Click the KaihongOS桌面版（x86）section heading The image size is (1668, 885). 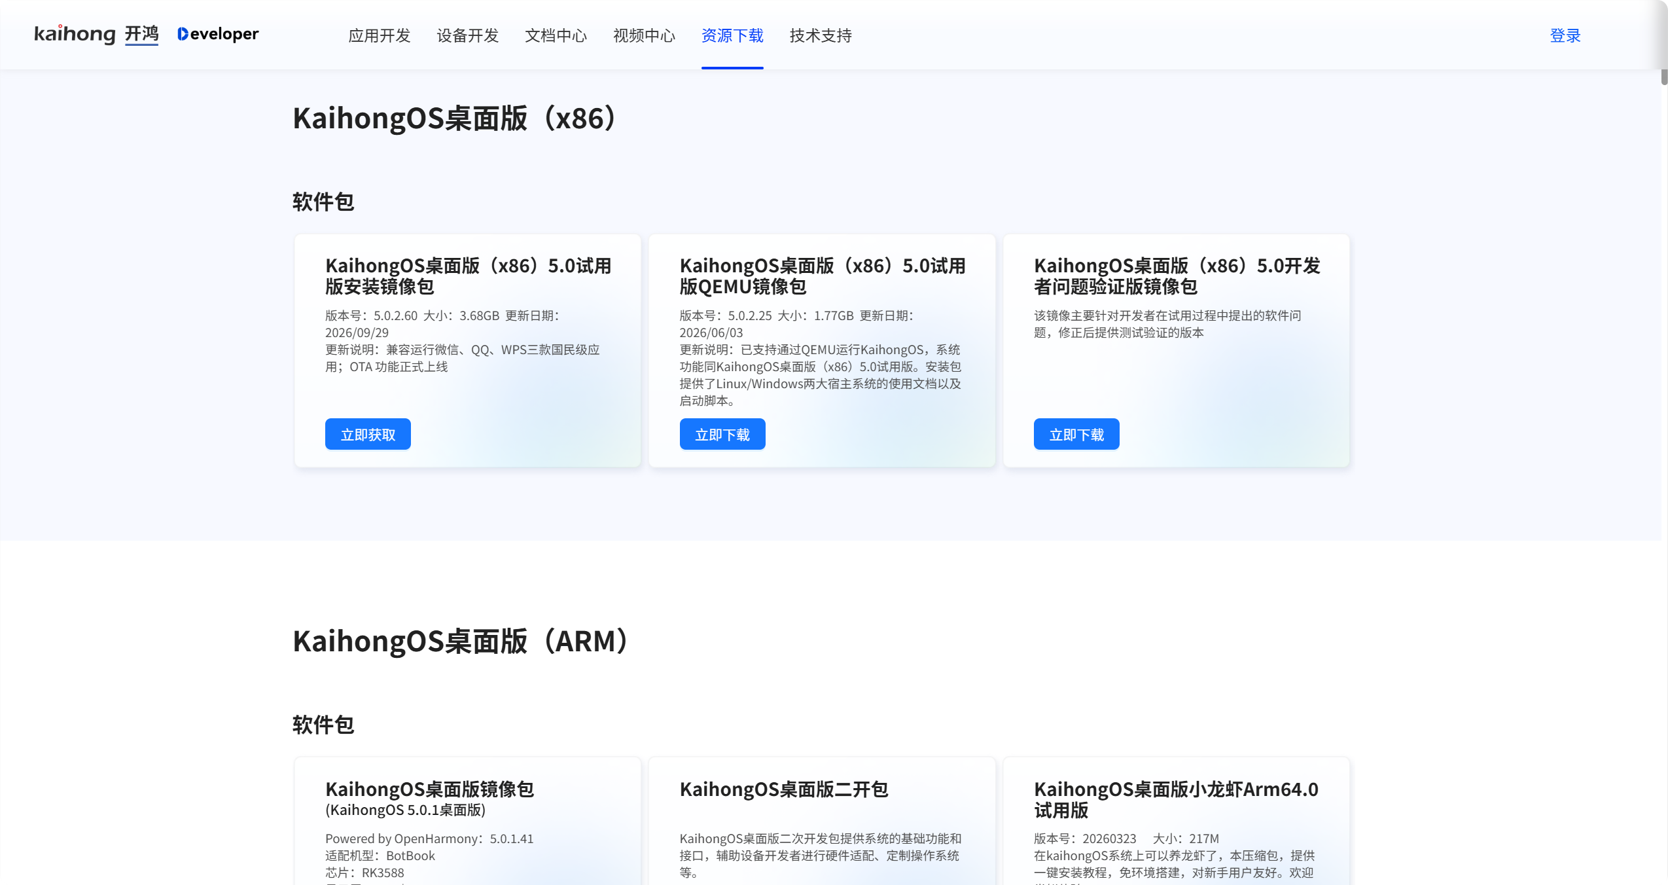click(x=455, y=118)
